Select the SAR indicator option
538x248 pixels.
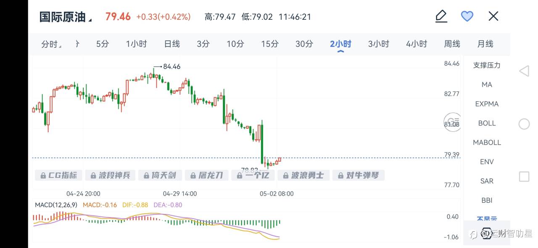point(487,181)
